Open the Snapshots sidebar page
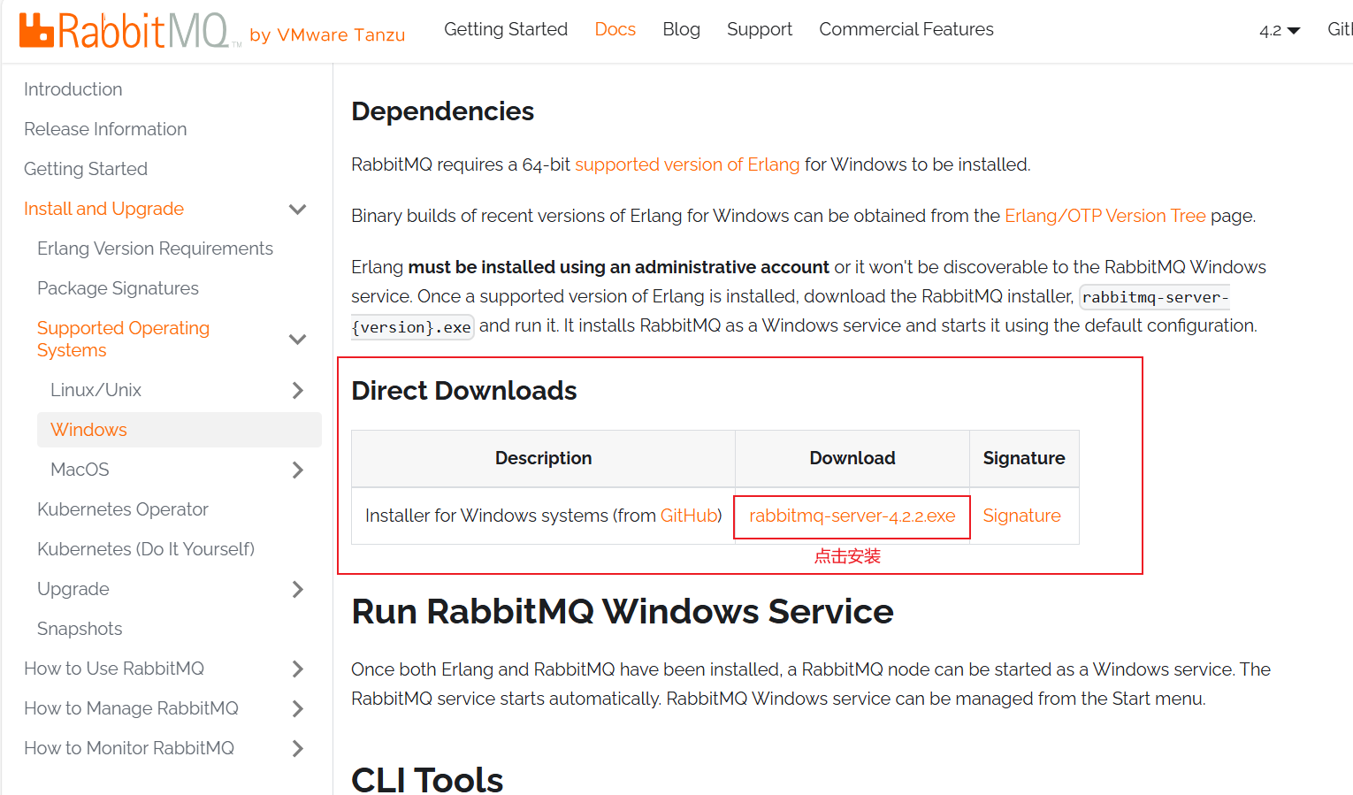 click(x=80, y=629)
